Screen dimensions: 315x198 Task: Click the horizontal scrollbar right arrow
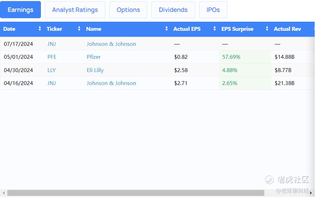point(311,193)
